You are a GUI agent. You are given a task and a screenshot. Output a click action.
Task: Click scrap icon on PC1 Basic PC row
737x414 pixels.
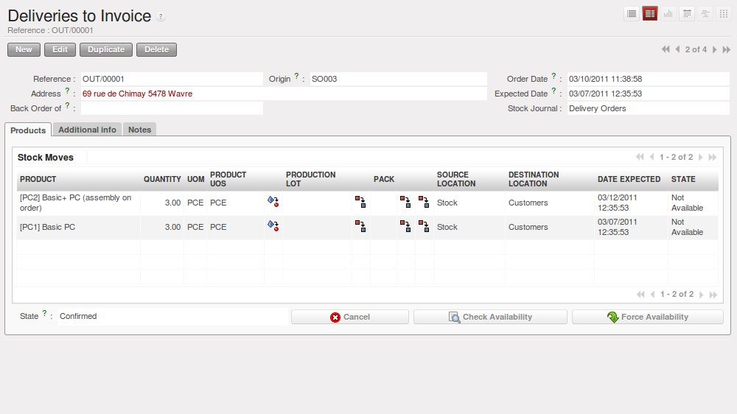273,227
